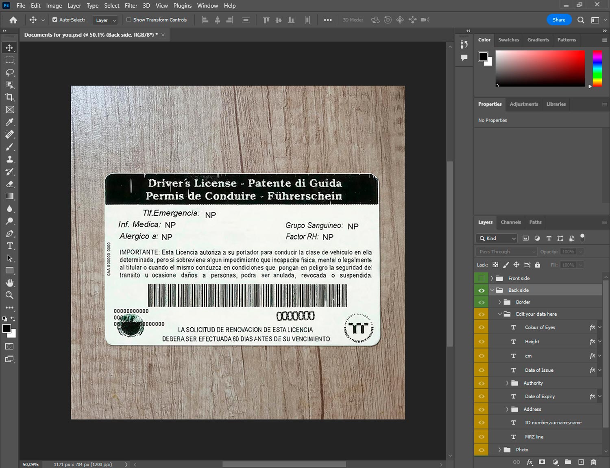
Task: Activate the Zoom tool in toolbar
Action: 9,295
